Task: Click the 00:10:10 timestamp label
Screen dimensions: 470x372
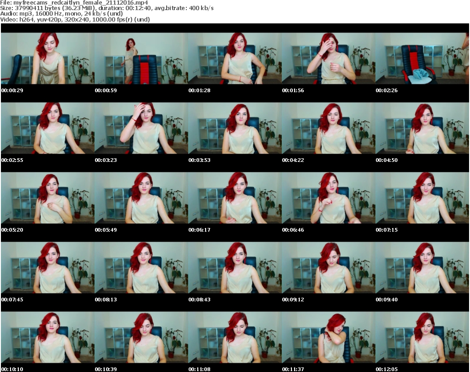Action: click(12, 369)
